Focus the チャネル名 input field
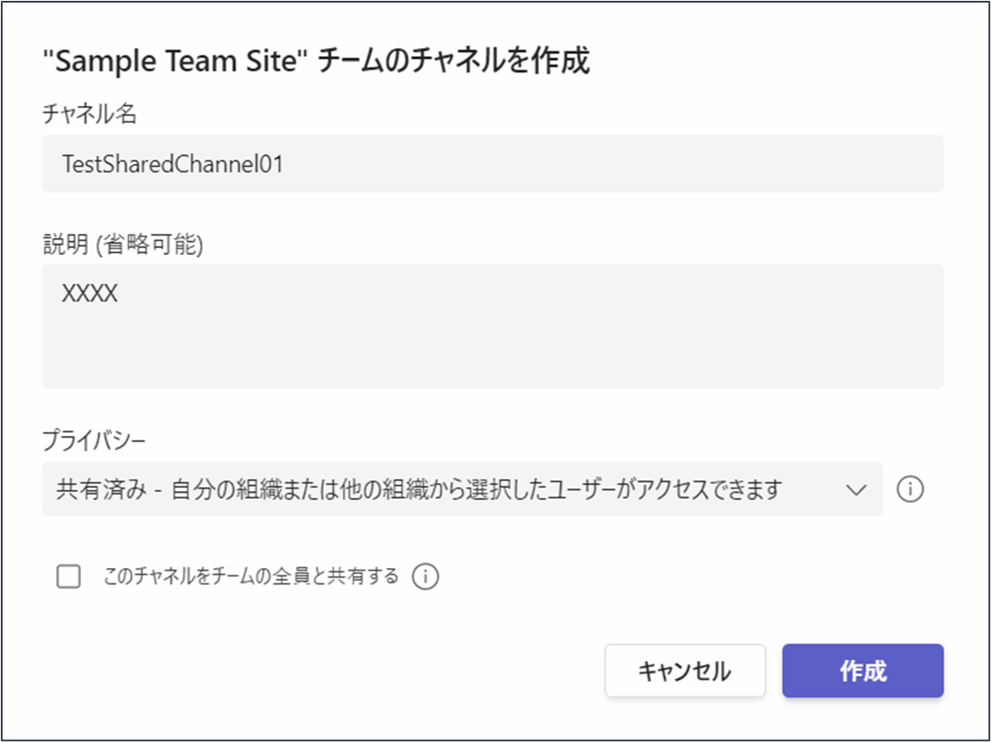 click(492, 164)
